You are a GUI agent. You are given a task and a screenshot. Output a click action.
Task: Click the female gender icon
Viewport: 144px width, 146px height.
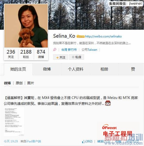(x=55, y=49)
